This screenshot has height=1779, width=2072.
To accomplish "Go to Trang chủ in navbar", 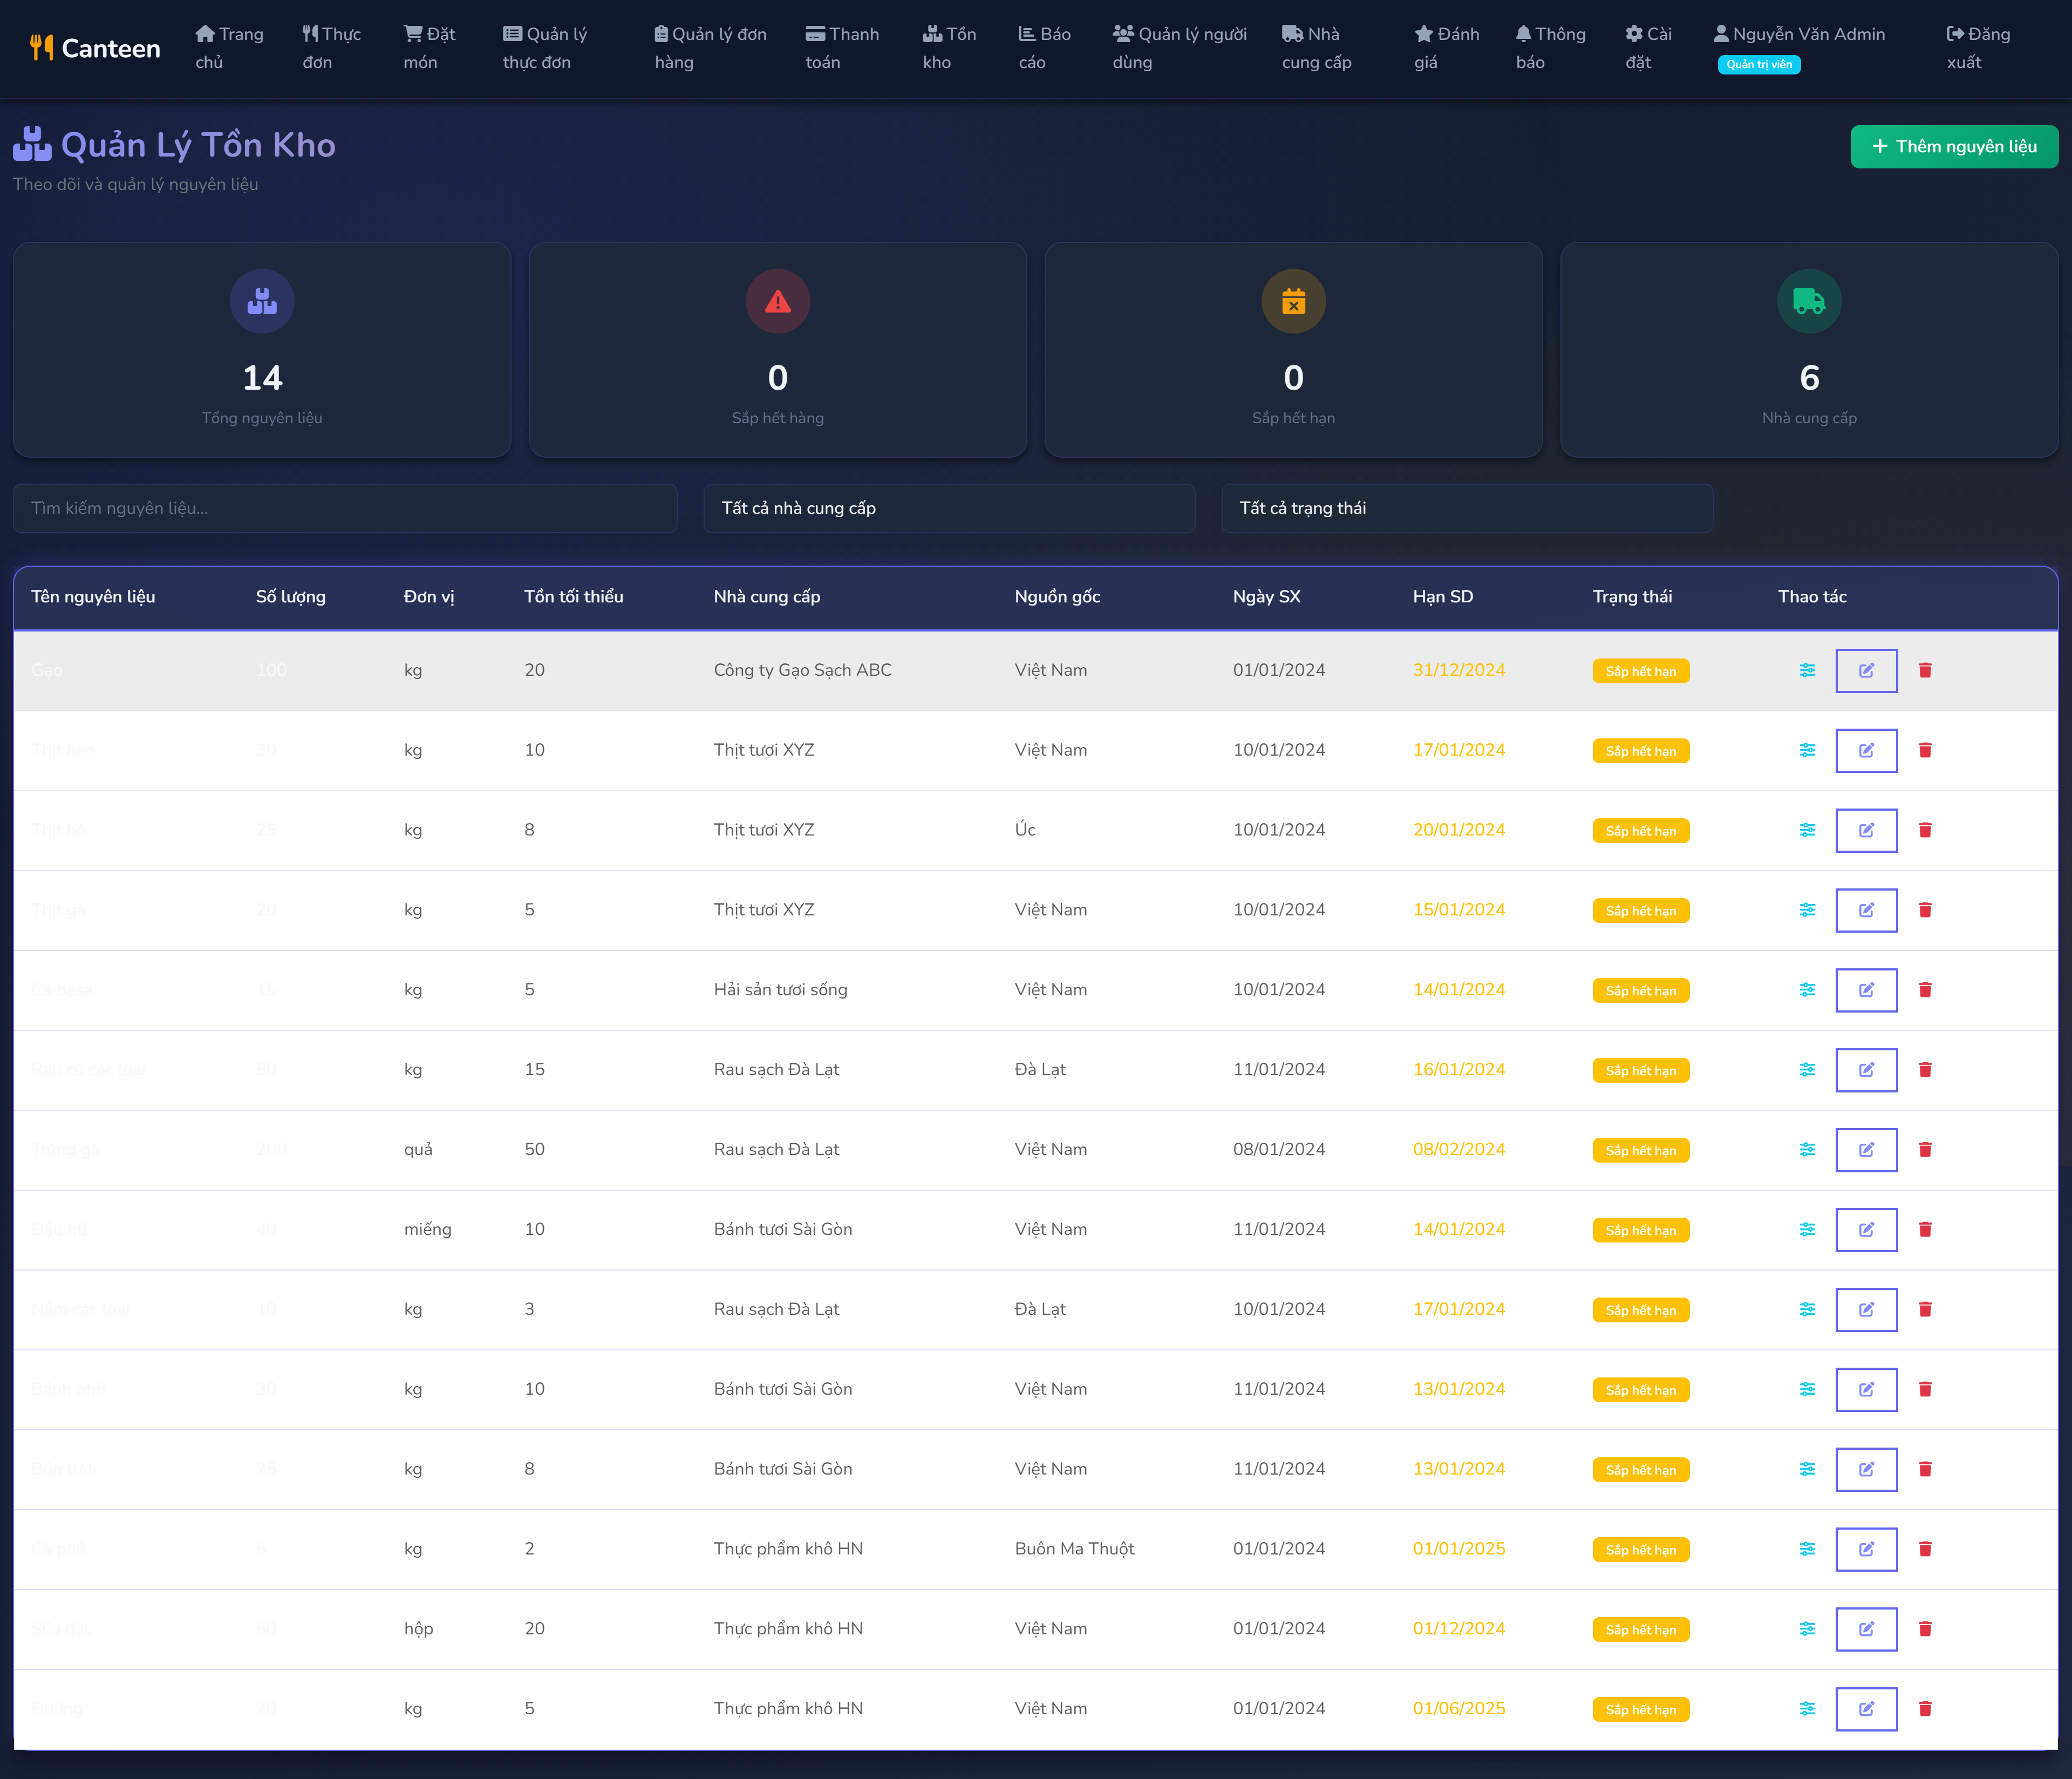I will click(x=229, y=48).
